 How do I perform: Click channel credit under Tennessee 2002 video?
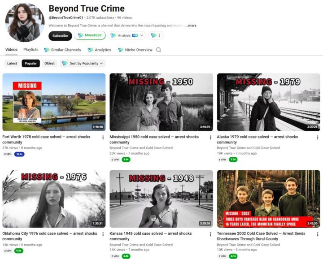click(249, 245)
